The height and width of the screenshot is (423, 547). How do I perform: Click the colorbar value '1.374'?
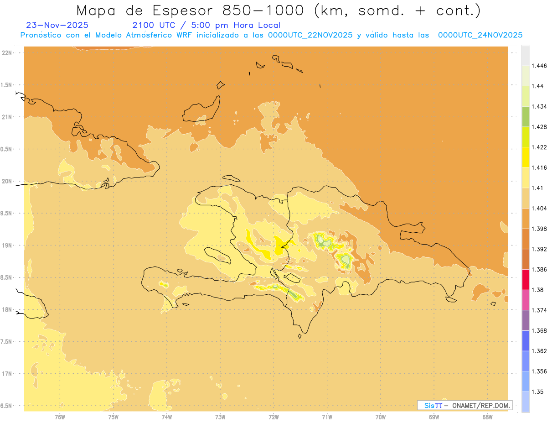pyautogui.click(x=540, y=310)
